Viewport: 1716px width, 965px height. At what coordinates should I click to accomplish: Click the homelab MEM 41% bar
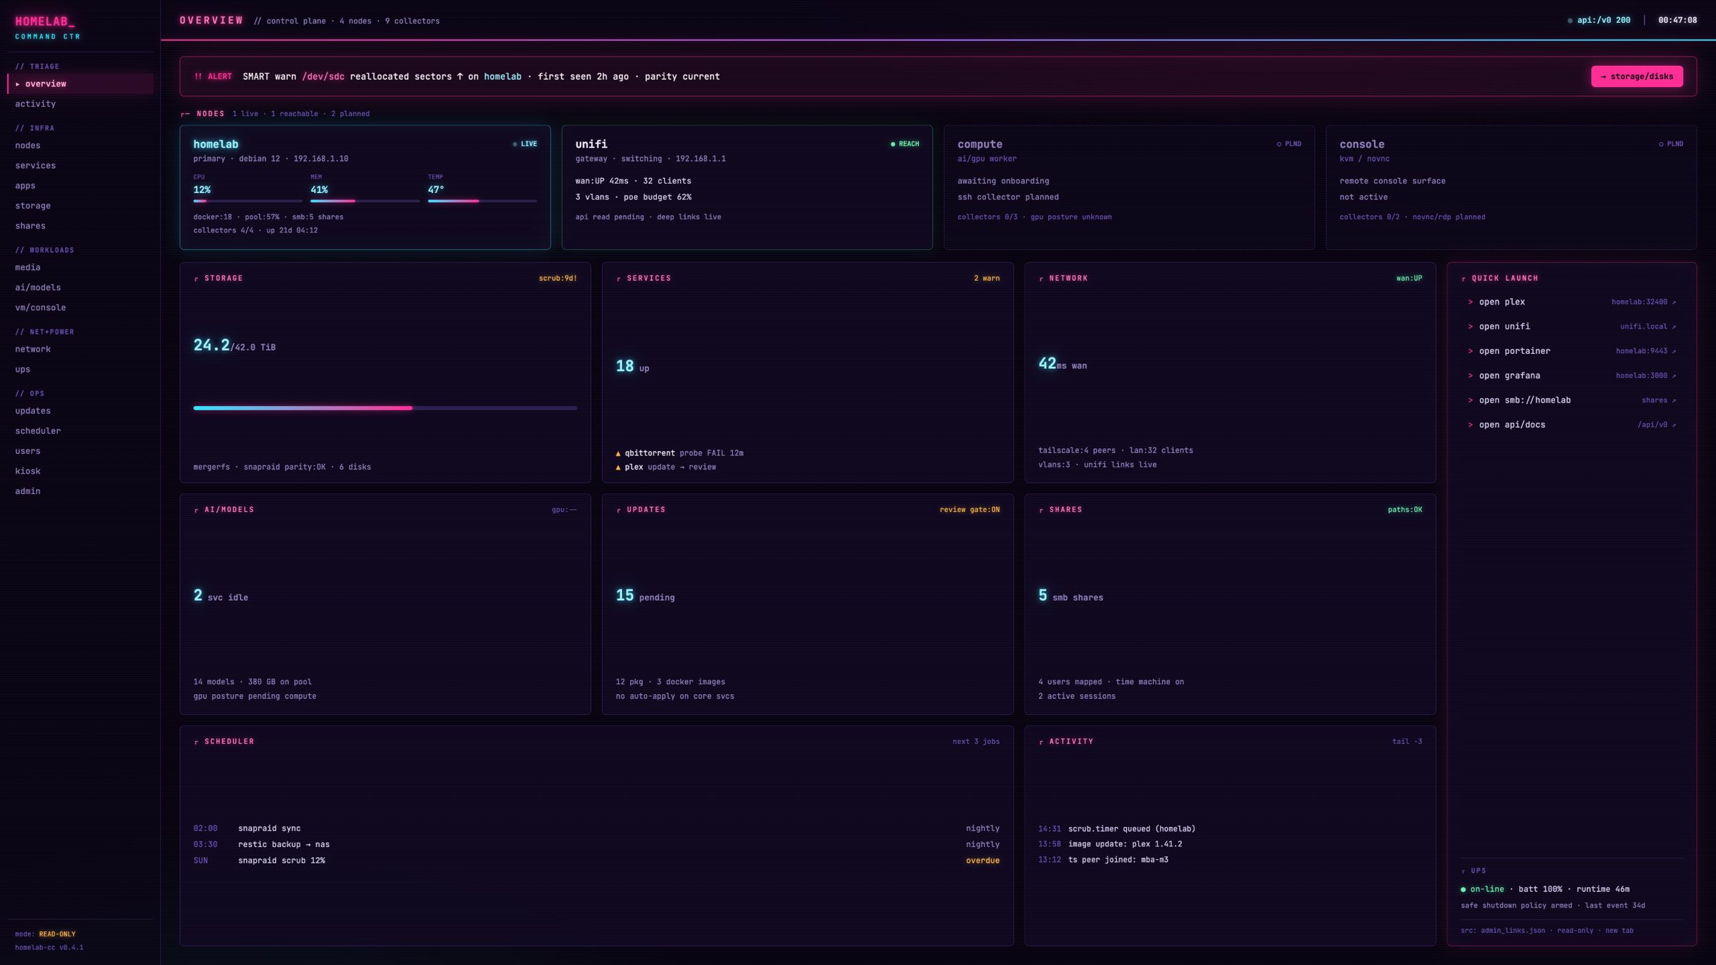click(365, 201)
